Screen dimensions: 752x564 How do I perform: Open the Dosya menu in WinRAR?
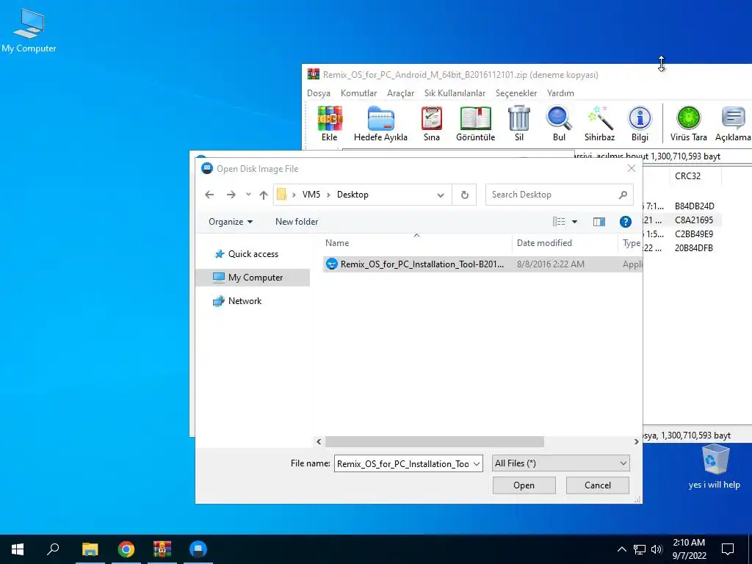(x=319, y=93)
